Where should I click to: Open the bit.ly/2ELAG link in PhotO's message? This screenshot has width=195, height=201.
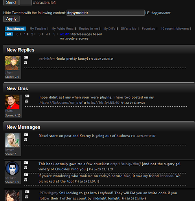click(103, 102)
